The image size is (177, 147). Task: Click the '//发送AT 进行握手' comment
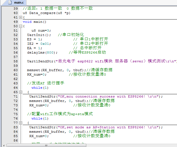click(45, 83)
